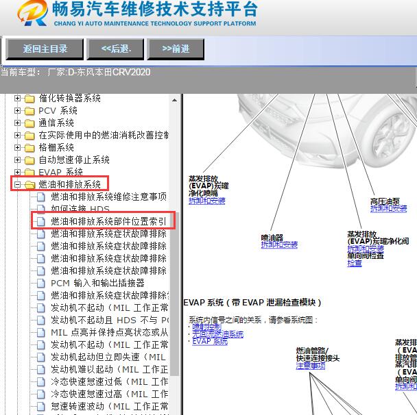The height and width of the screenshot is (415, 417).
Task: Click the 畅易 platform logo icon
Action: pyautogui.click(x=32, y=13)
